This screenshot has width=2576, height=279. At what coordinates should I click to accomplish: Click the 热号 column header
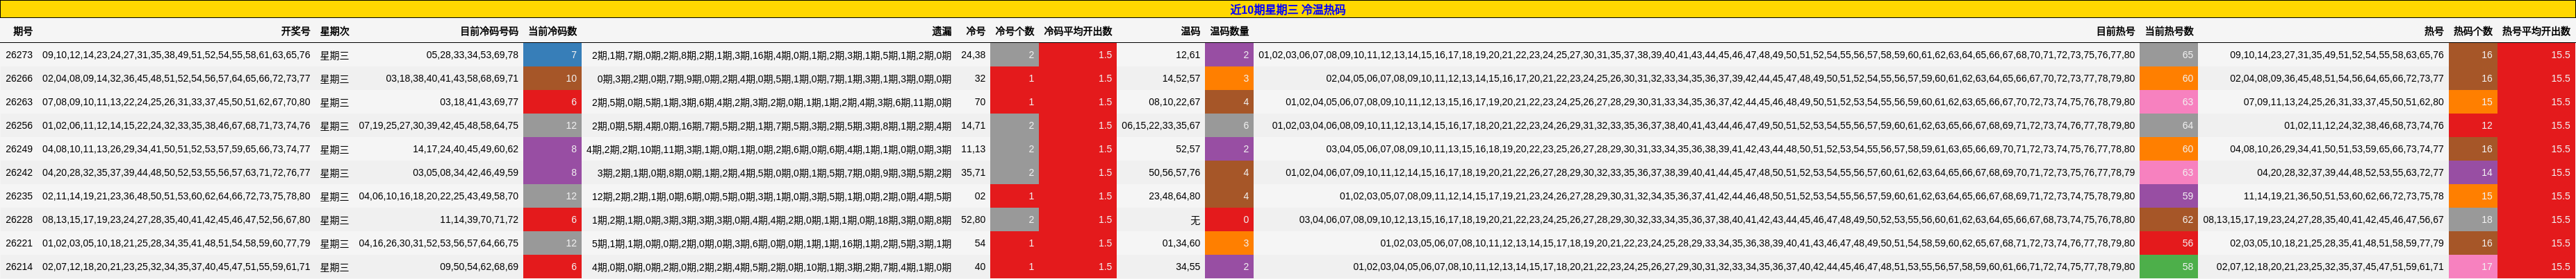[x=2433, y=32]
